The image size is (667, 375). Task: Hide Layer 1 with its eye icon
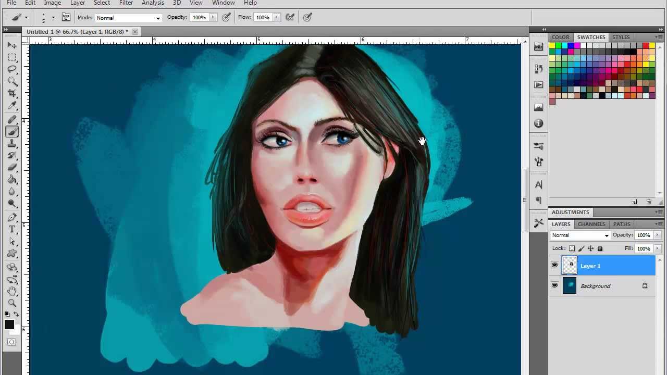tap(554, 265)
